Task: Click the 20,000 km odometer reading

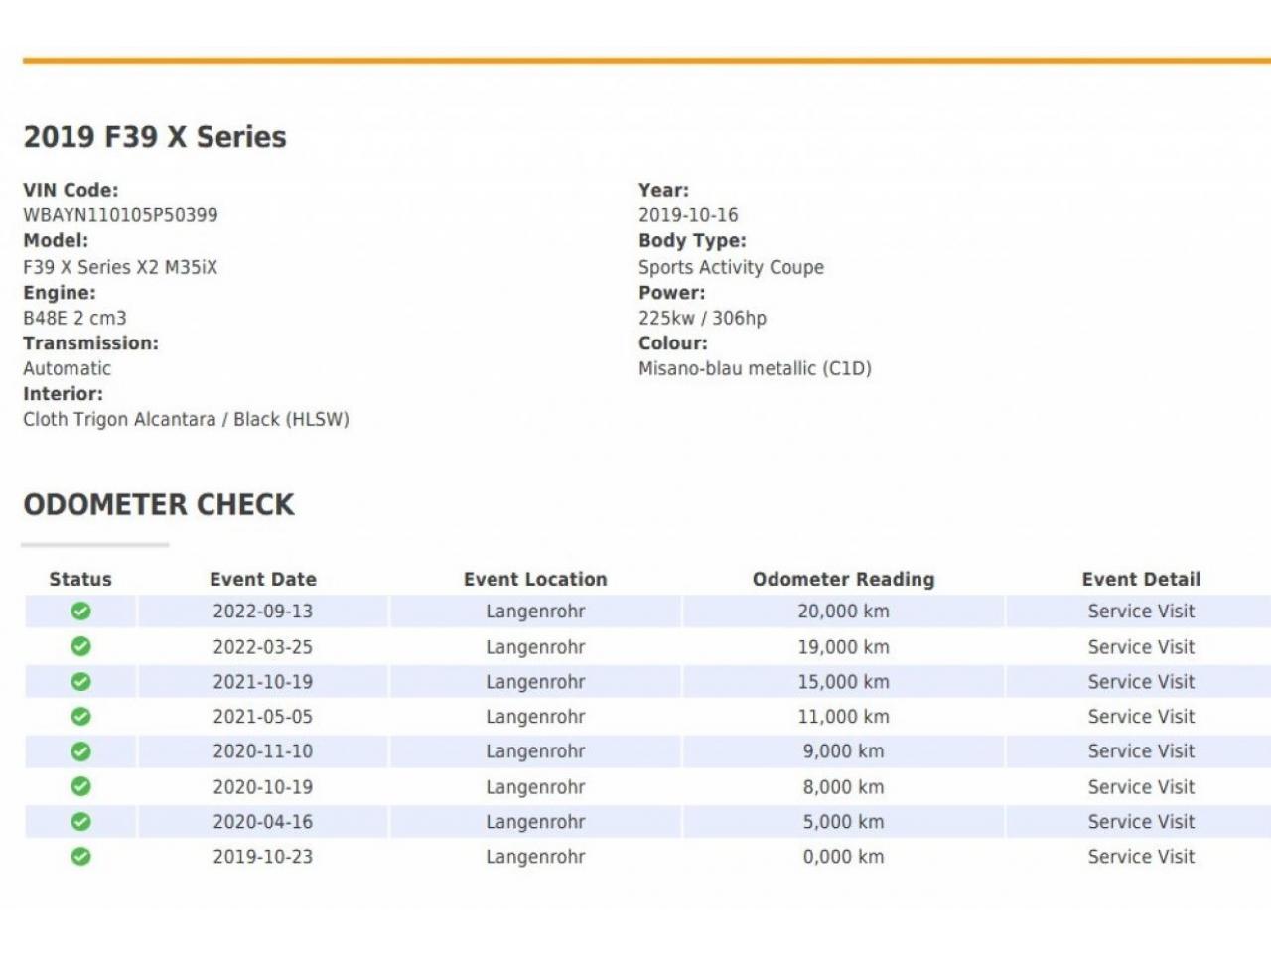Action: pos(843,612)
